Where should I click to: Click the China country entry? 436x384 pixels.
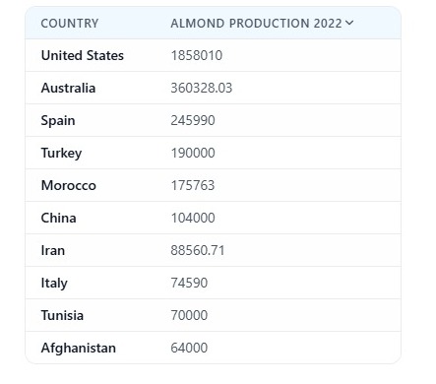[58, 218]
